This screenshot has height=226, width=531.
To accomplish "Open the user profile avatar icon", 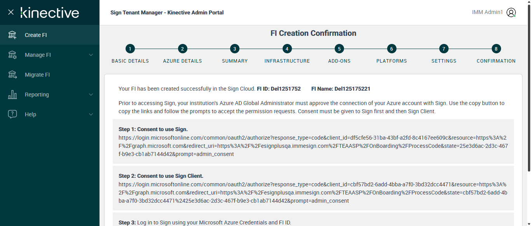I will click(511, 12).
